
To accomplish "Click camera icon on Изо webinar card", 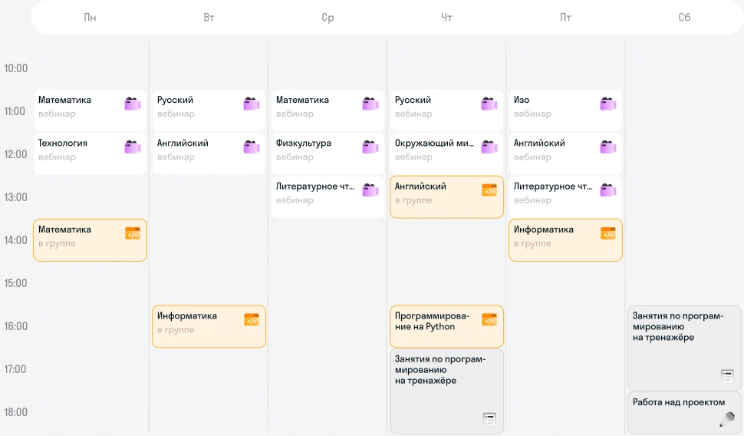I will point(607,104).
